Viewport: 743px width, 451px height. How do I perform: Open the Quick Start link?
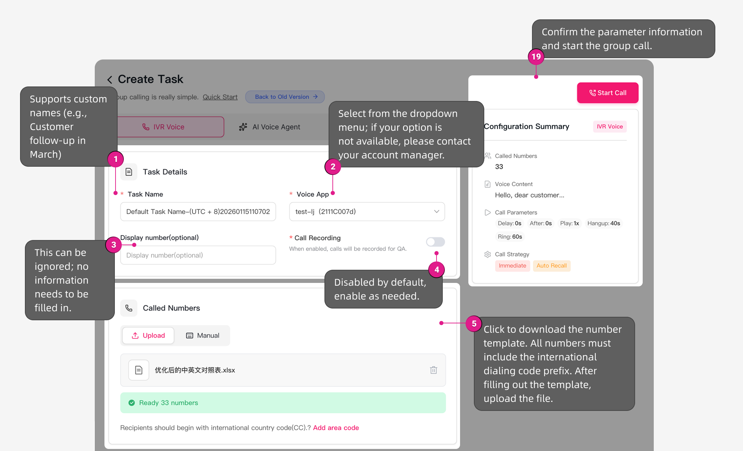pyautogui.click(x=220, y=97)
